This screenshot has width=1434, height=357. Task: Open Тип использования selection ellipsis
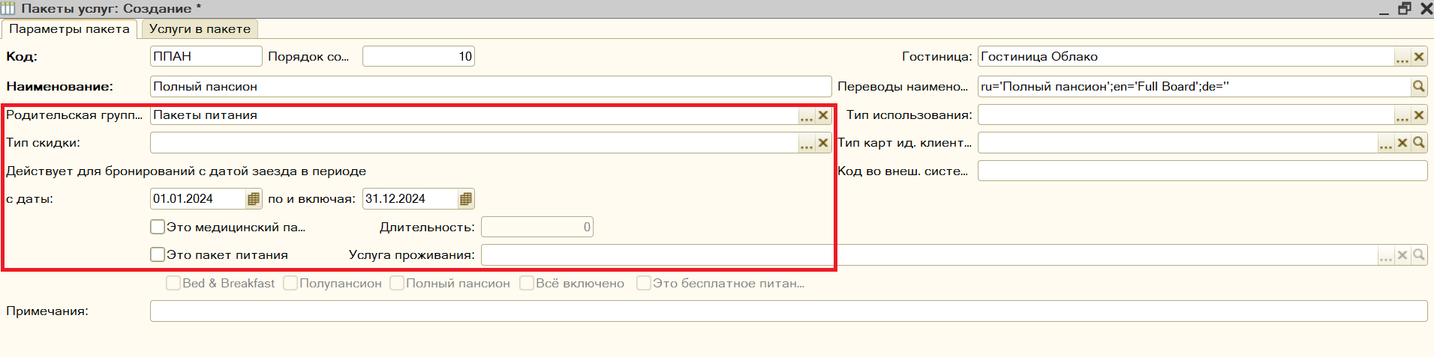click(x=1402, y=115)
